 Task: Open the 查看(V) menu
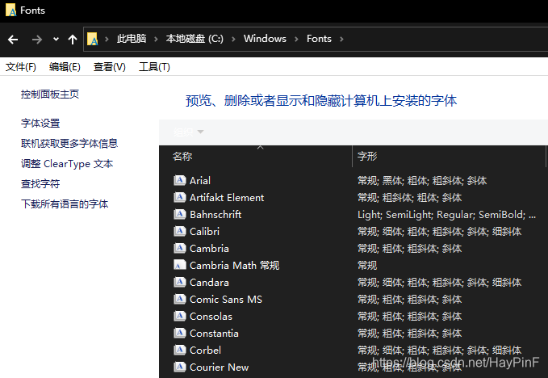pyautogui.click(x=110, y=67)
